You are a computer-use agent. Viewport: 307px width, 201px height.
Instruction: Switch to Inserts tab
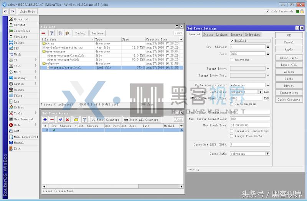coord(236,34)
